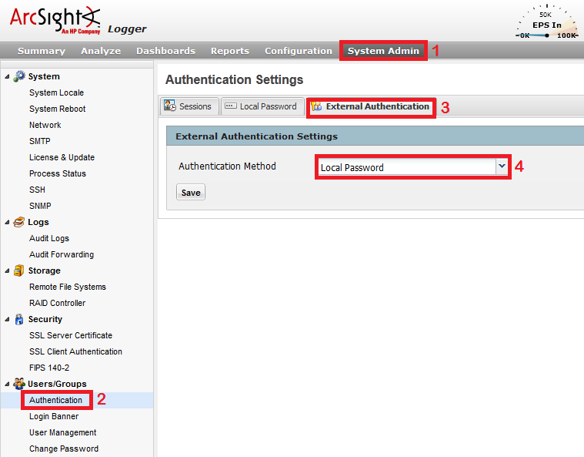Open FIPS 140-2 settings

(x=49, y=368)
